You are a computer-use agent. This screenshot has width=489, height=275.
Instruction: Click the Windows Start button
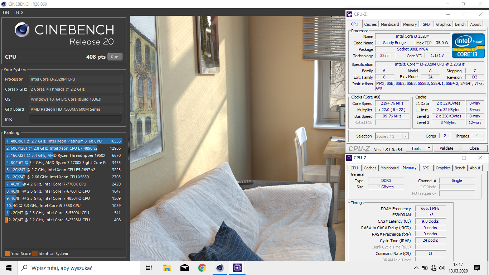click(x=9, y=268)
